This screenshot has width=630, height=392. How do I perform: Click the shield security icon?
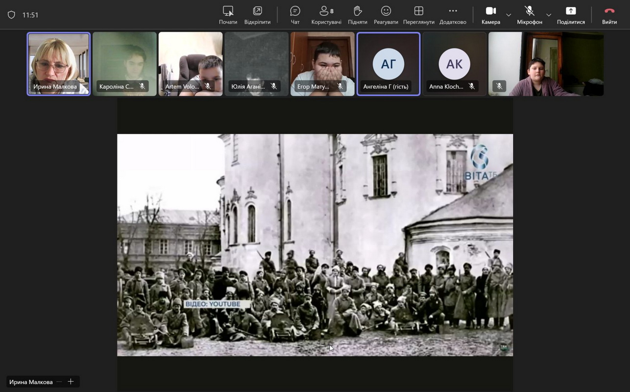(11, 15)
